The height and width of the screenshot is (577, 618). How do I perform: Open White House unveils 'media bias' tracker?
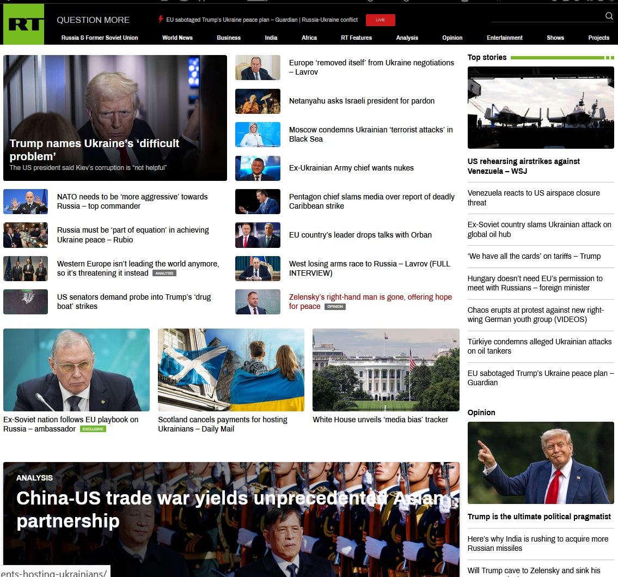point(381,420)
